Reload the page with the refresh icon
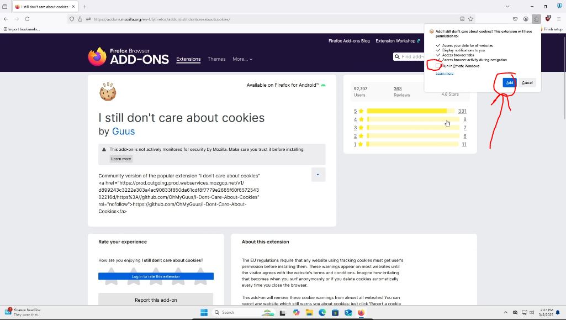This screenshot has height=320, width=566. point(27,19)
